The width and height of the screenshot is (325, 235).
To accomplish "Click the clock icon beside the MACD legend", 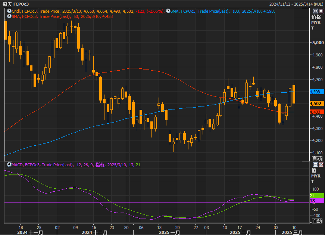I will click(9, 165).
